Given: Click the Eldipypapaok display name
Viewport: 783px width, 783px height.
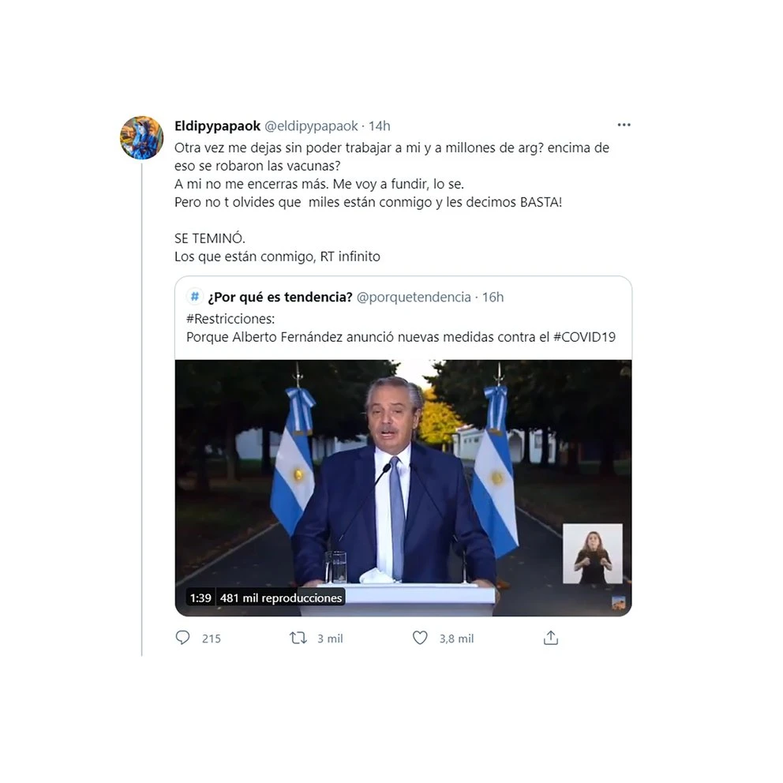Looking at the screenshot, I should [x=217, y=126].
